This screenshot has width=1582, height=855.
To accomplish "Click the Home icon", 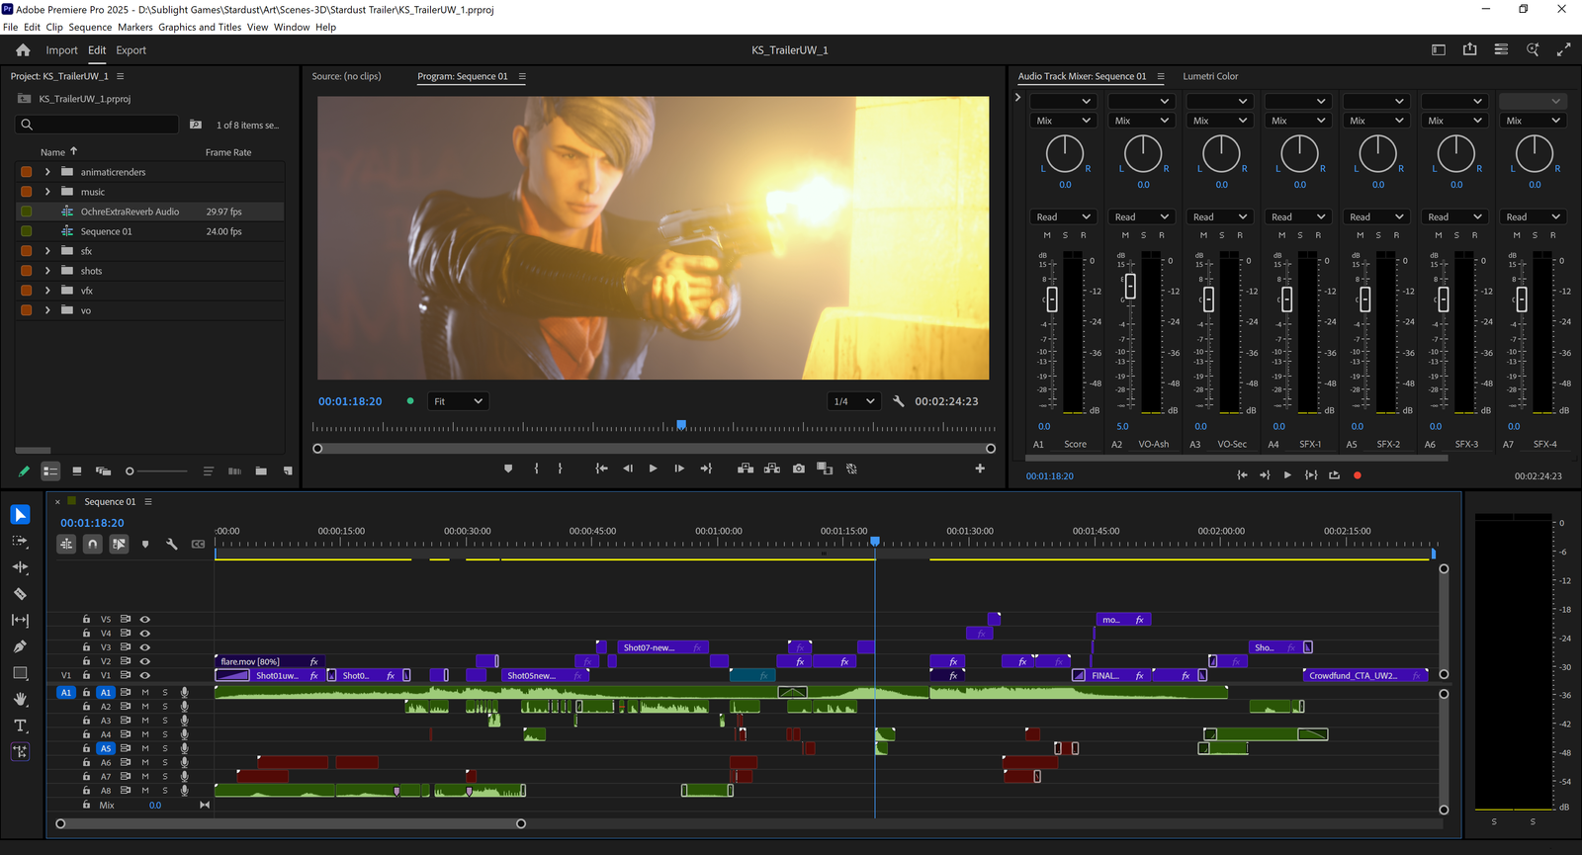I will [23, 50].
